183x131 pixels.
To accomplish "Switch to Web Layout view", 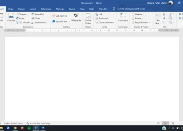I will click(173, 123).
